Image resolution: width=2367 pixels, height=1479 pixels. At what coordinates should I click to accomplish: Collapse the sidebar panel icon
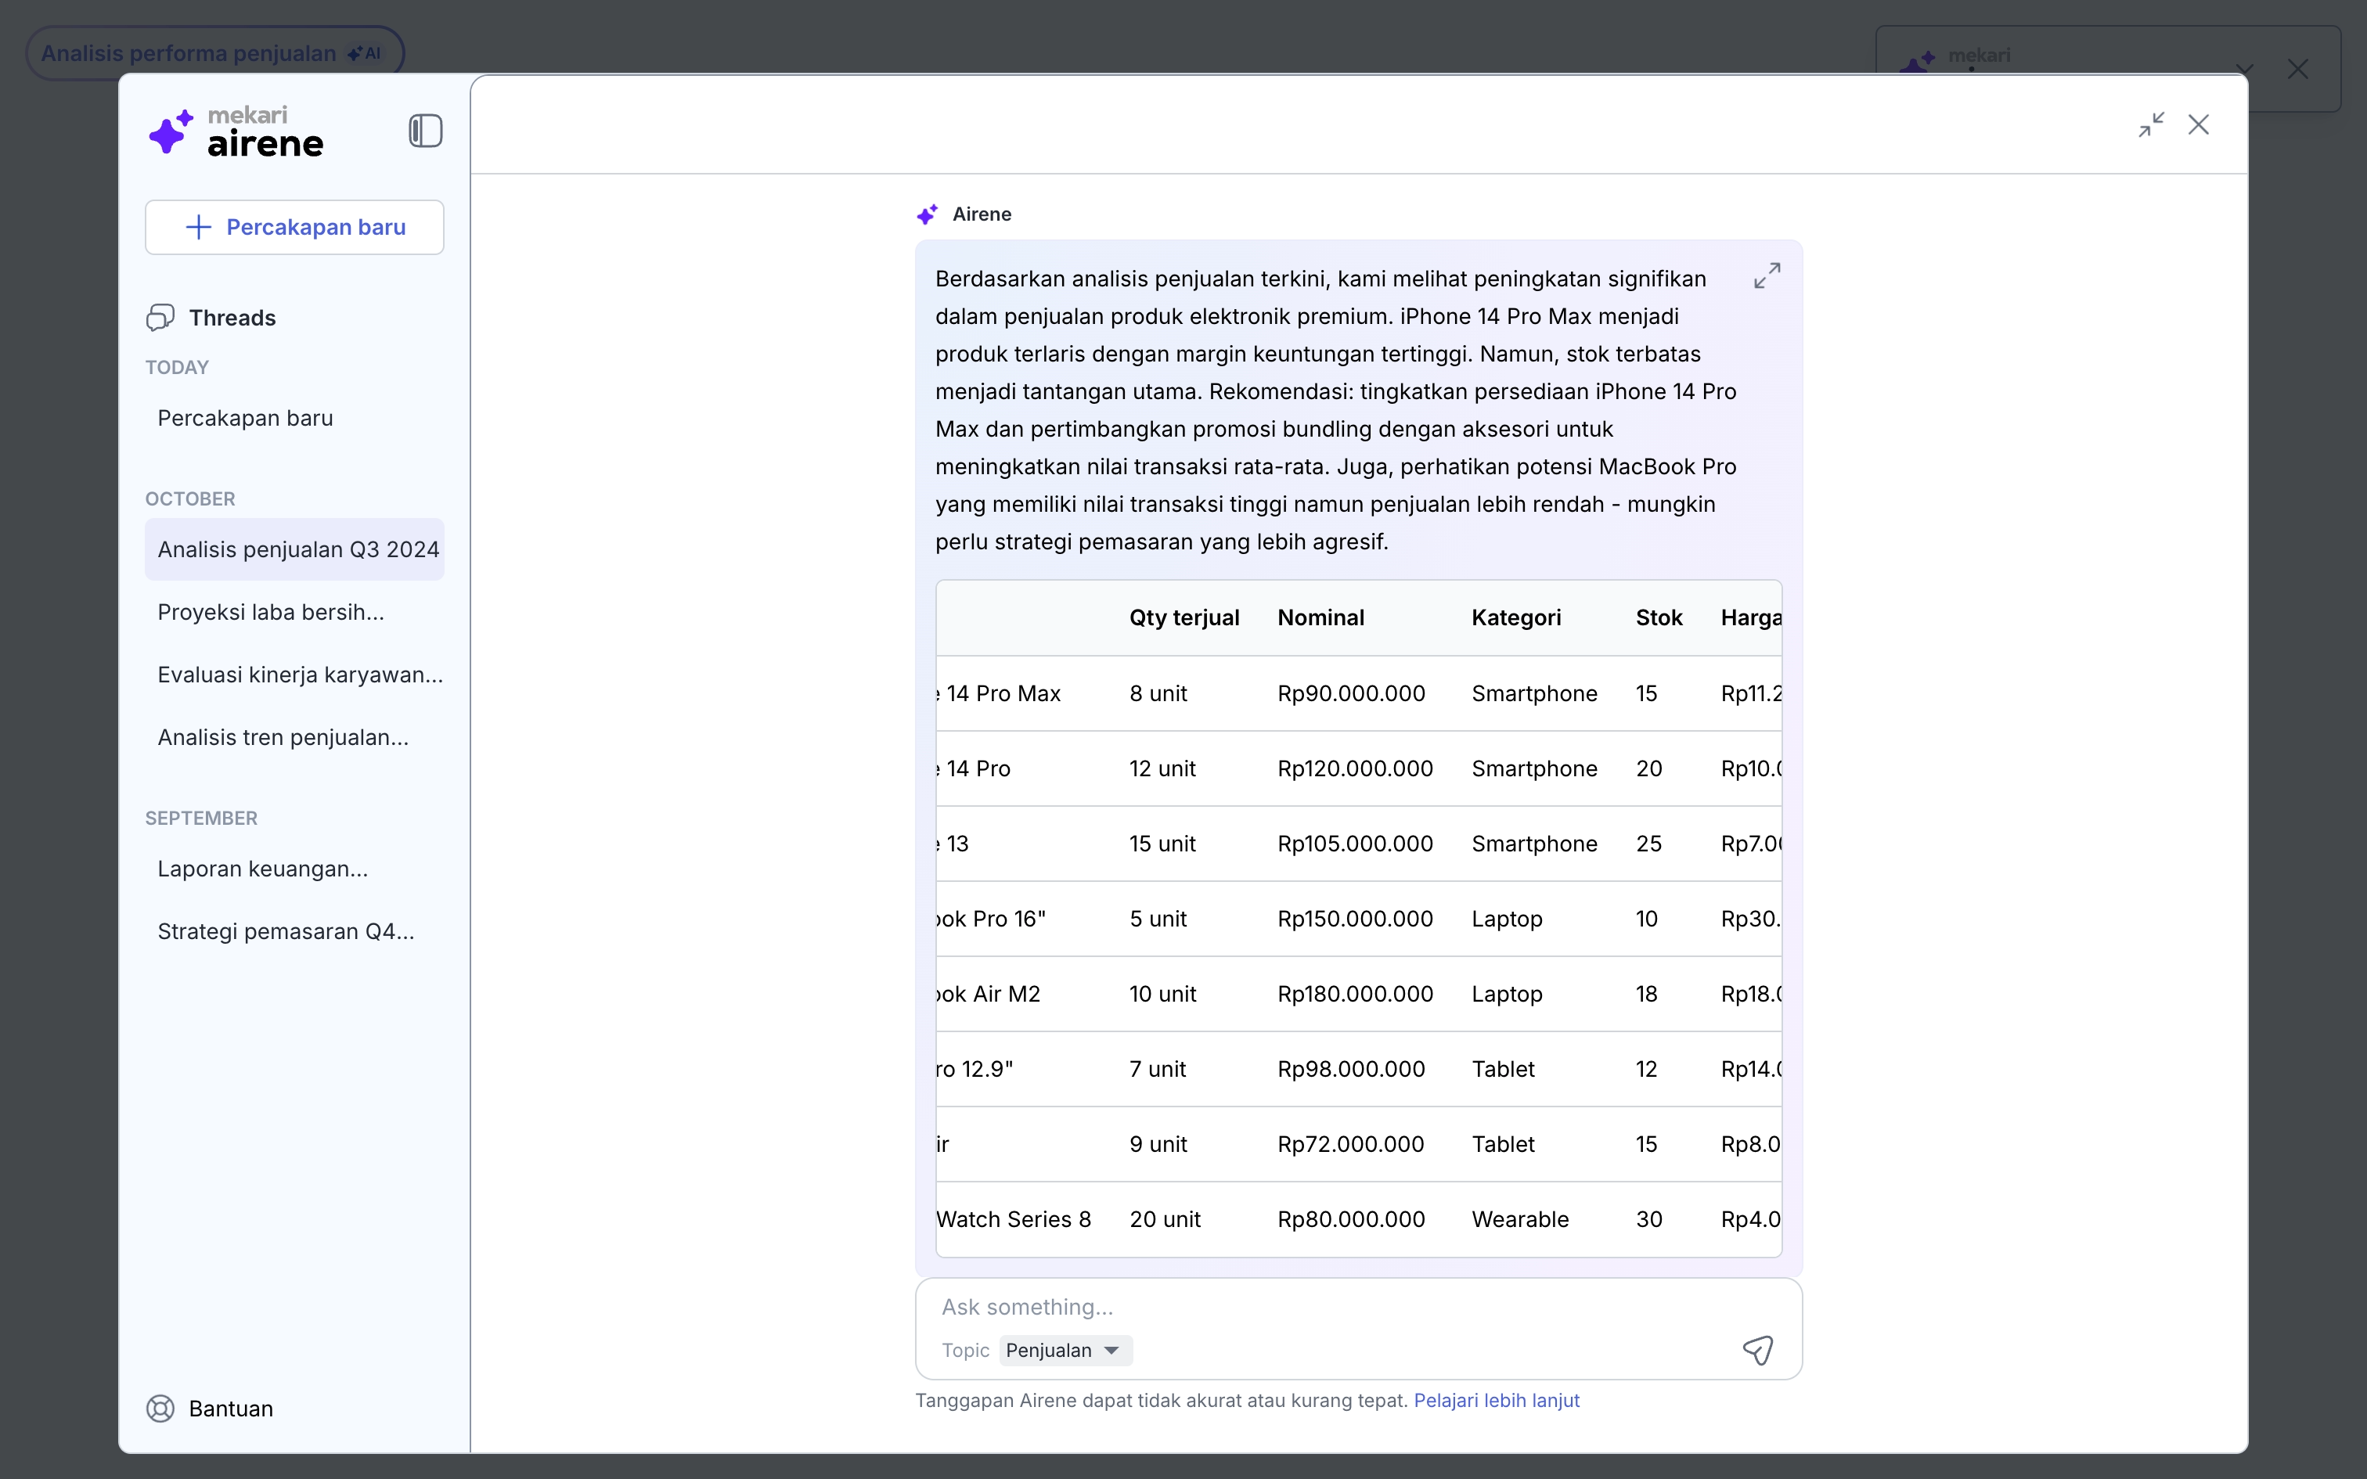[x=426, y=131]
